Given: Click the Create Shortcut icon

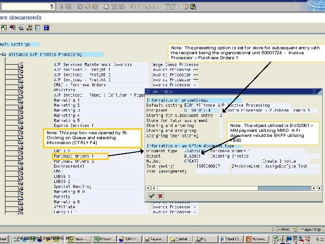Looking at the screenshot, I should tap(174, 7).
